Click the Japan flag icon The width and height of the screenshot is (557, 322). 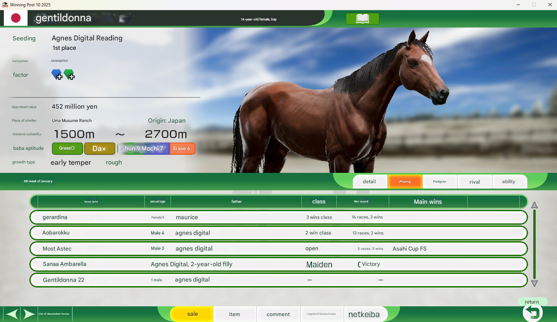coord(16,18)
